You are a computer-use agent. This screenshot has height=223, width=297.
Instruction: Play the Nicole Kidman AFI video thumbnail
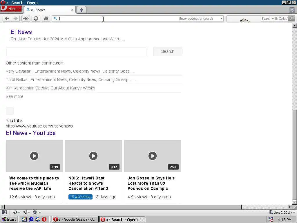(x=34, y=156)
